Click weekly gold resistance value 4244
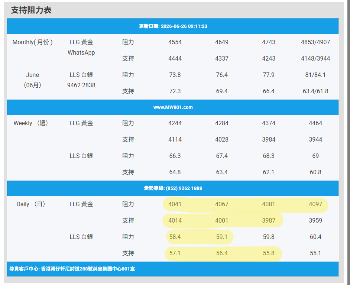The height and width of the screenshot is (285, 350). pos(175,123)
